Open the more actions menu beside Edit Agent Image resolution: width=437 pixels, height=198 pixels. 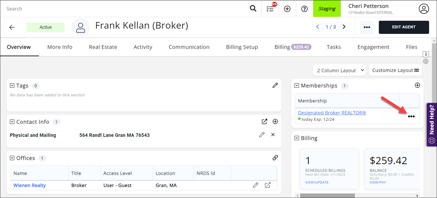[367, 27]
